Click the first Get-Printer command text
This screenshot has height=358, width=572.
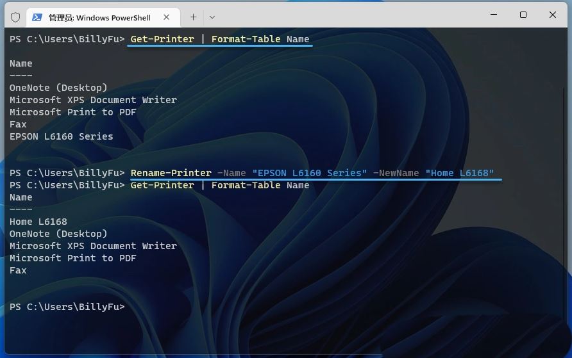click(x=162, y=39)
